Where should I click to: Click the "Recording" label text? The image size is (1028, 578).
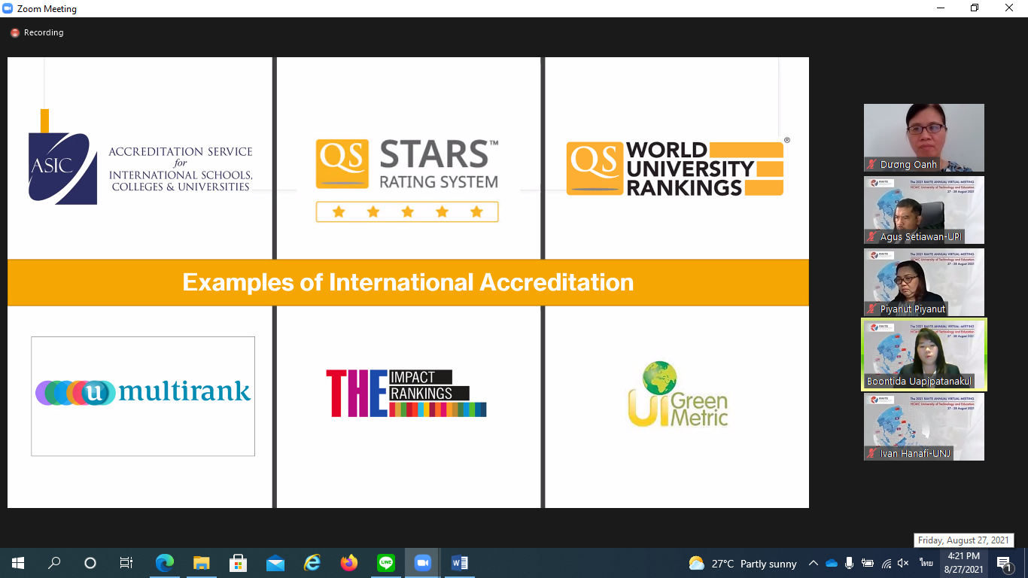coord(44,33)
